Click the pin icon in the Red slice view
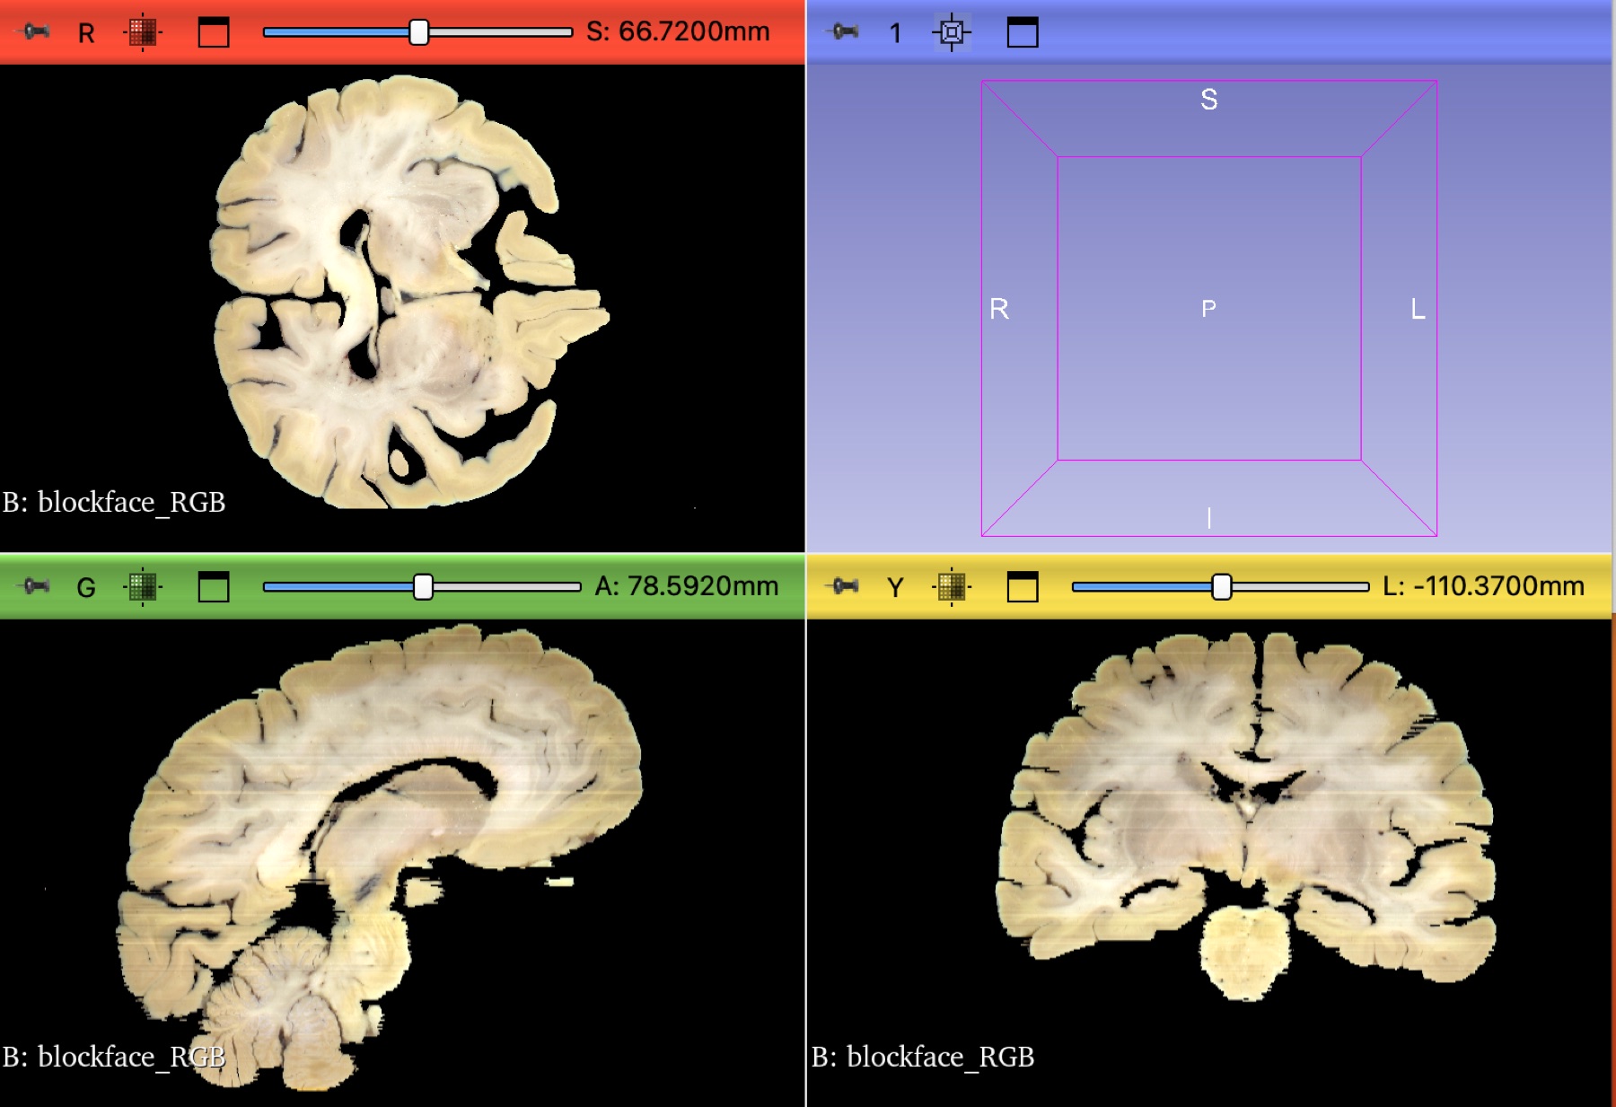This screenshot has height=1107, width=1616. [34, 32]
